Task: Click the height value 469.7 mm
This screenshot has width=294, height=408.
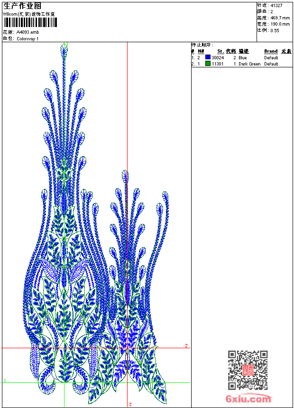Action: [280, 18]
